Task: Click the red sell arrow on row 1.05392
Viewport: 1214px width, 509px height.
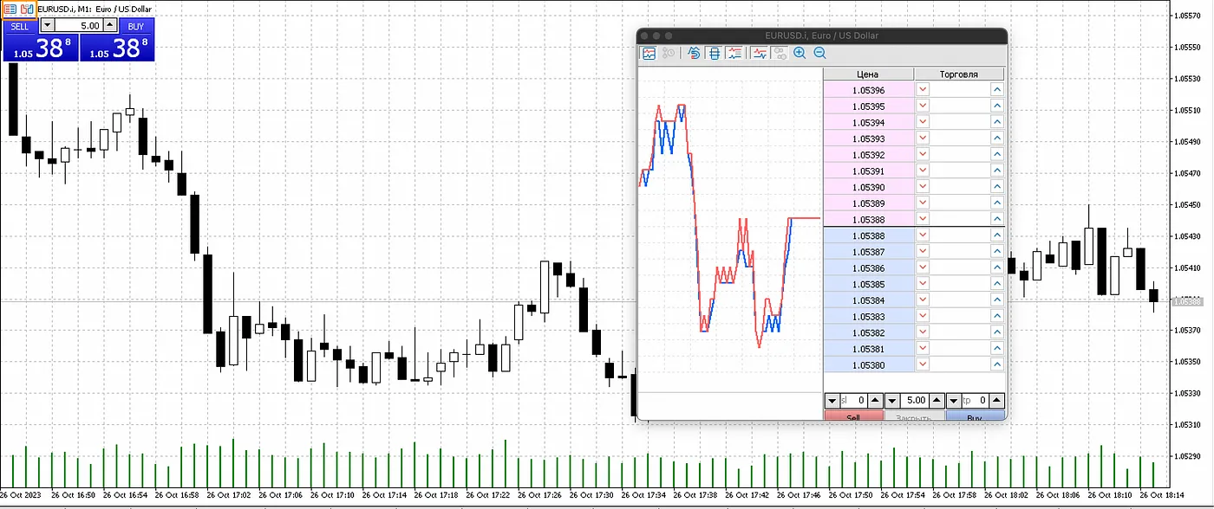Action: click(923, 154)
